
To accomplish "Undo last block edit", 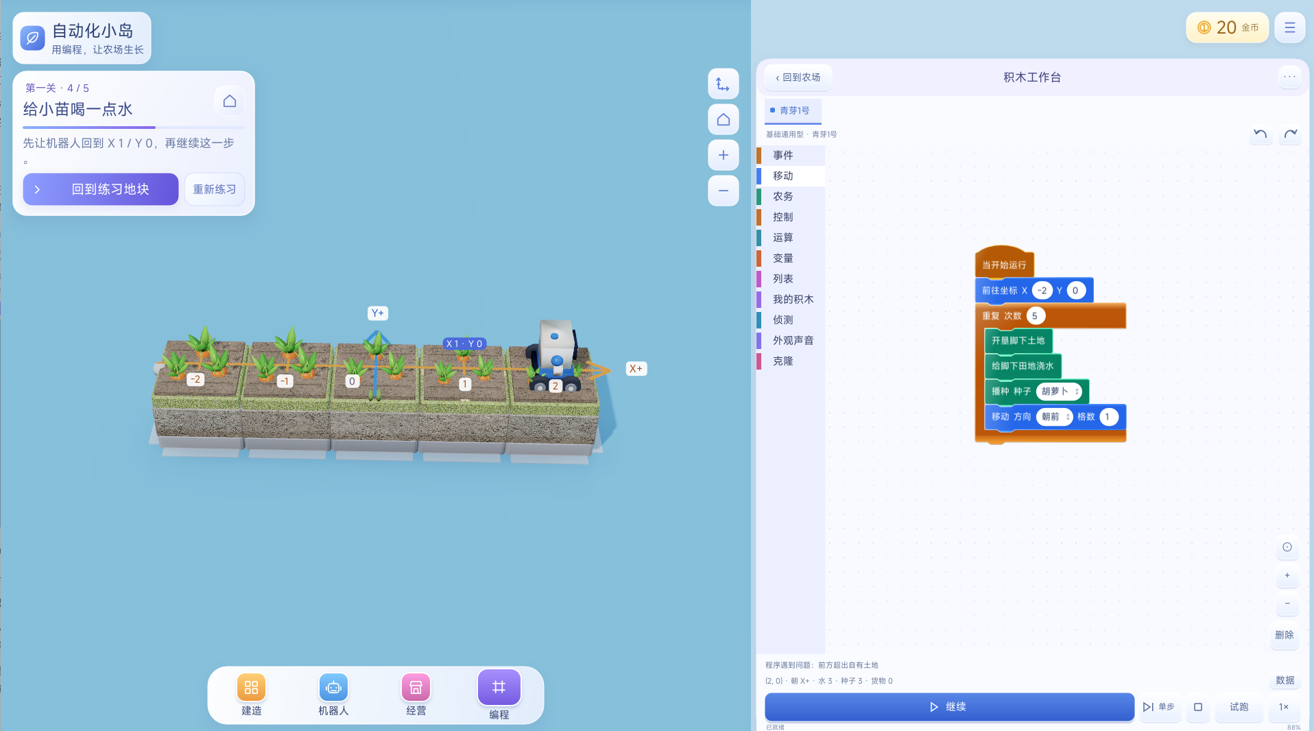I will 1260,134.
